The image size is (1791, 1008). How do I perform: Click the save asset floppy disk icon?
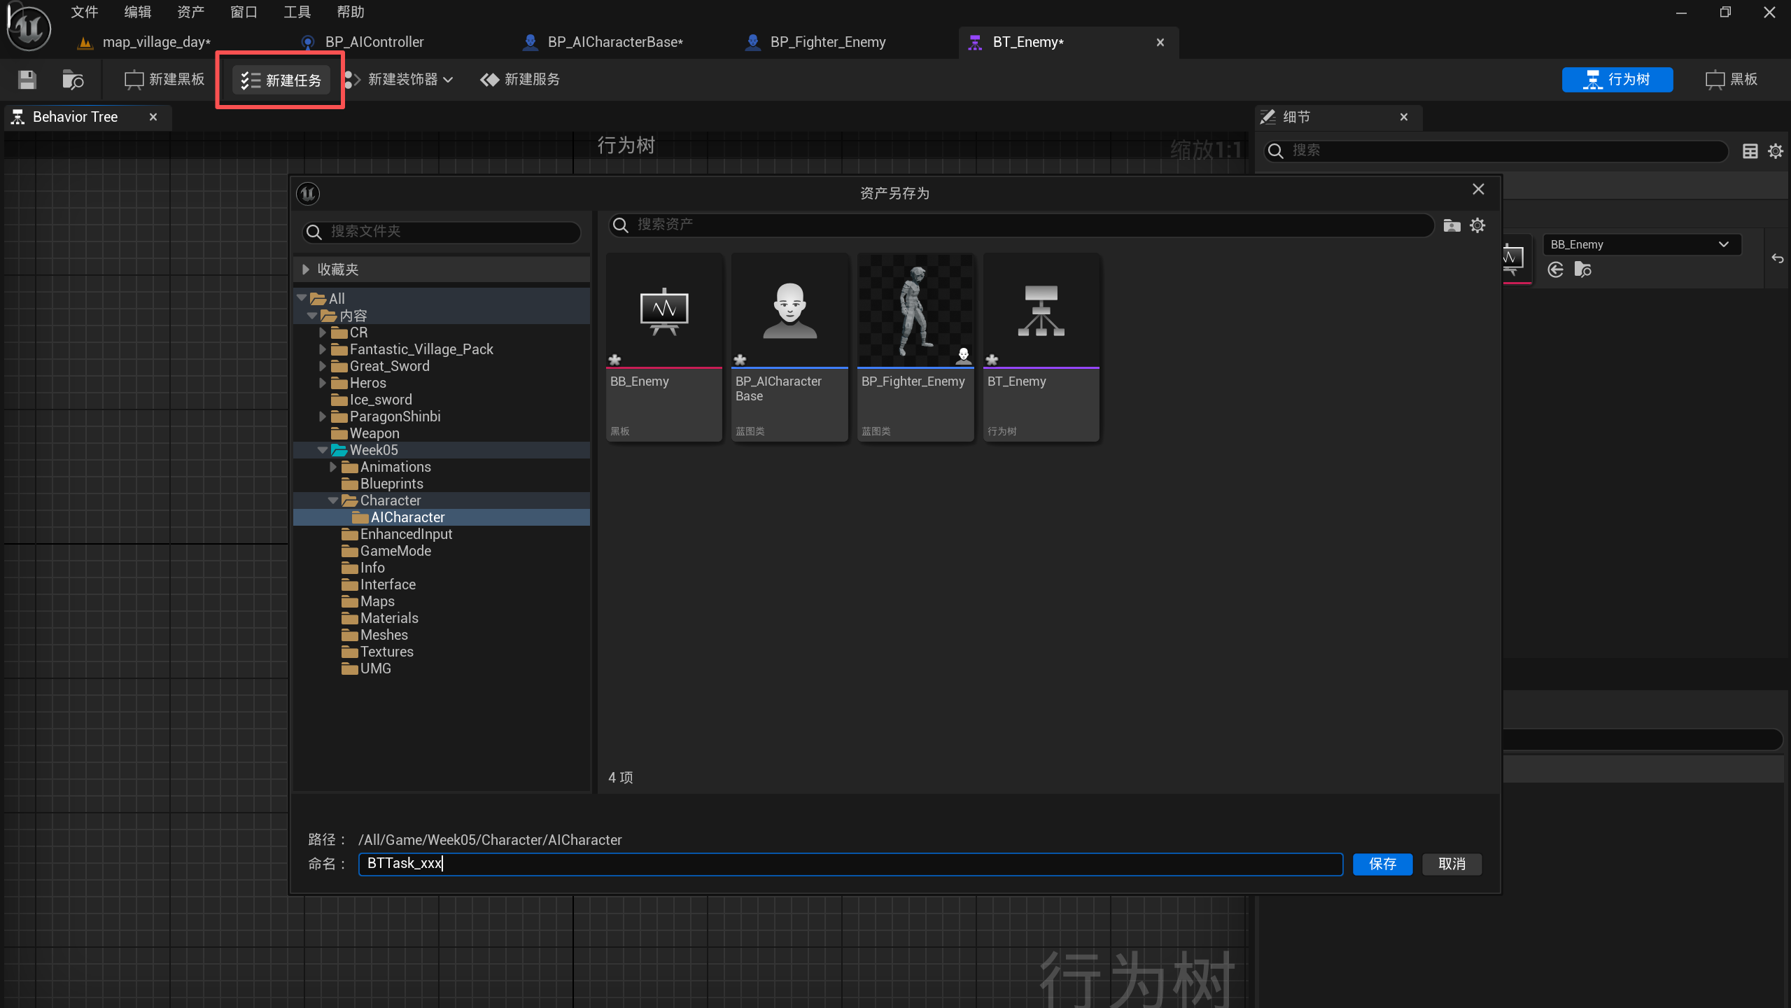27,80
